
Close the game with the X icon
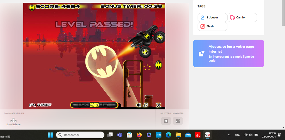point(158,105)
